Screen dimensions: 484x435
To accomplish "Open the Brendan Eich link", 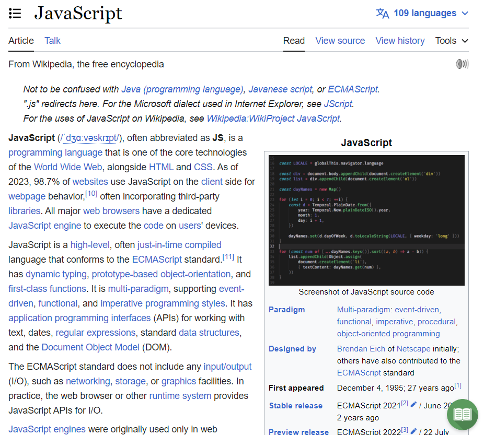I will coord(361,349).
